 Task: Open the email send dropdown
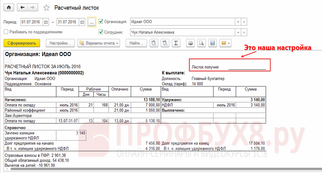coord(225,43)
